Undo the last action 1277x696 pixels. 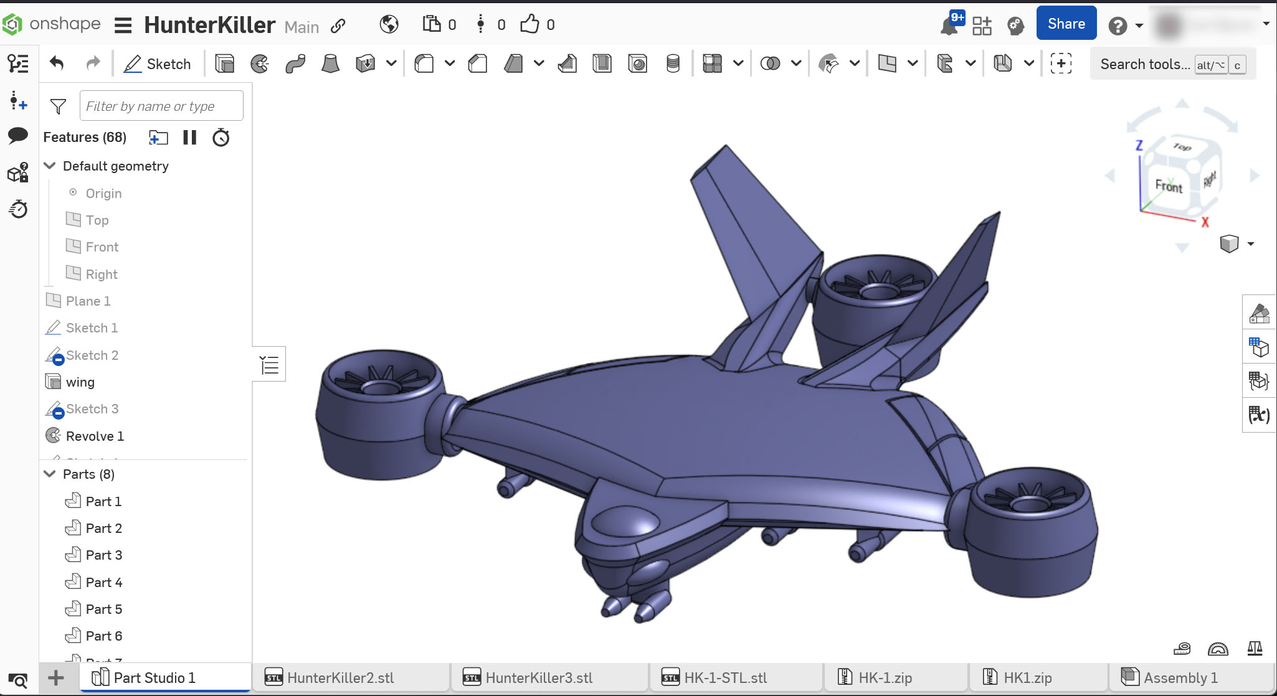pos(57,63)
